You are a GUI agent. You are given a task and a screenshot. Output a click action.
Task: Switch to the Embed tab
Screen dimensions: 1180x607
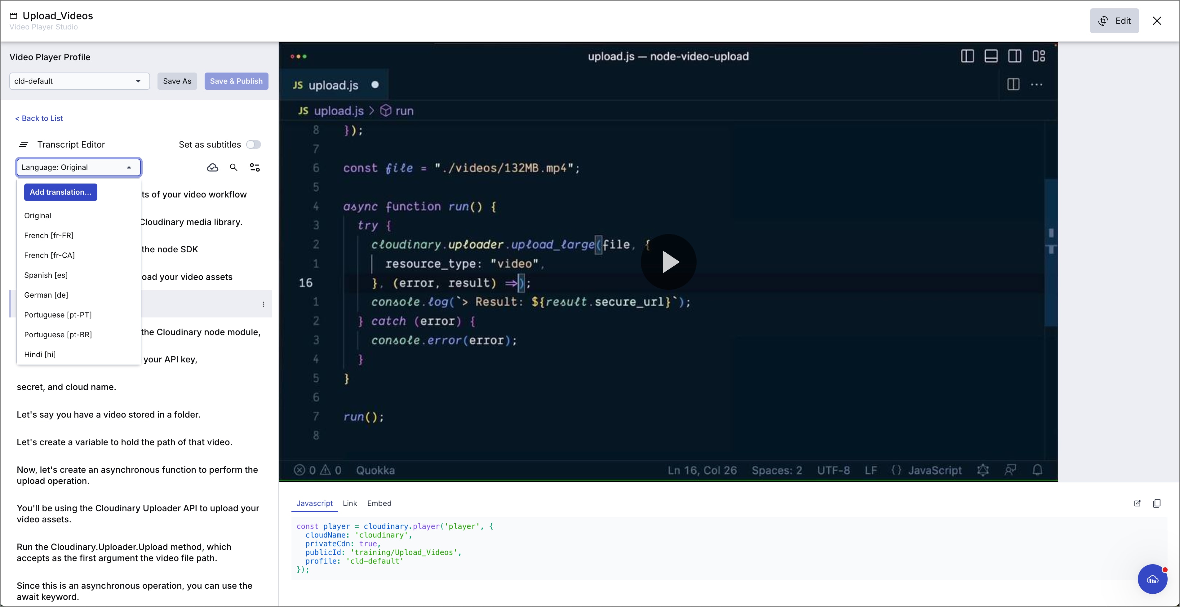[x=379, y=503]
